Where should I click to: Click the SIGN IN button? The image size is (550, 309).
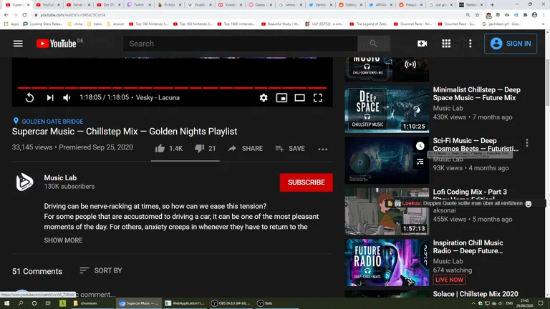coord(511,44)
